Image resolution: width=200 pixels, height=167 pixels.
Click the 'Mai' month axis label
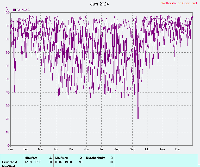pos(71,149)
